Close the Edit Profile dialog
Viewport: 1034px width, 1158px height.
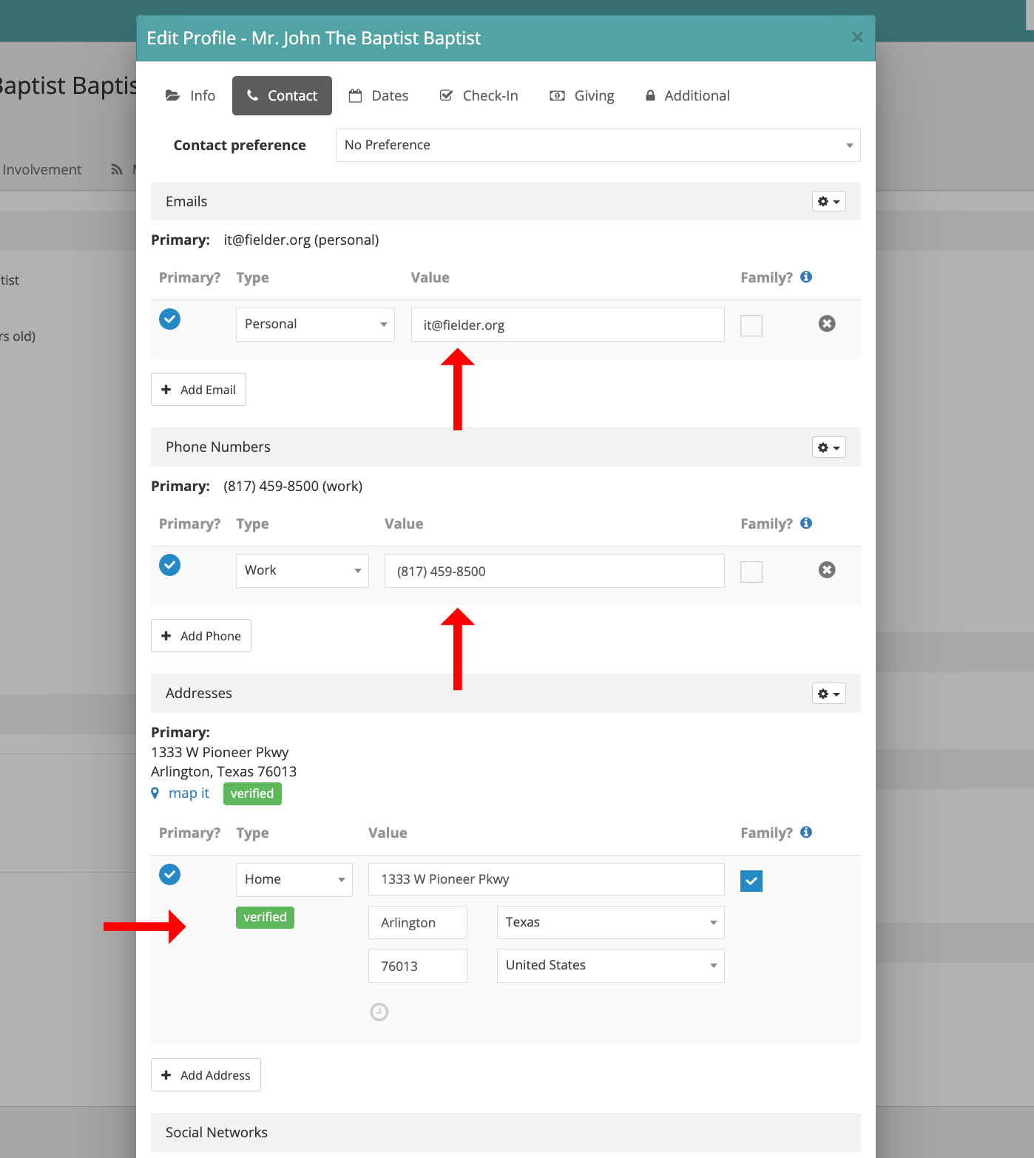click(x=857, y=38)
